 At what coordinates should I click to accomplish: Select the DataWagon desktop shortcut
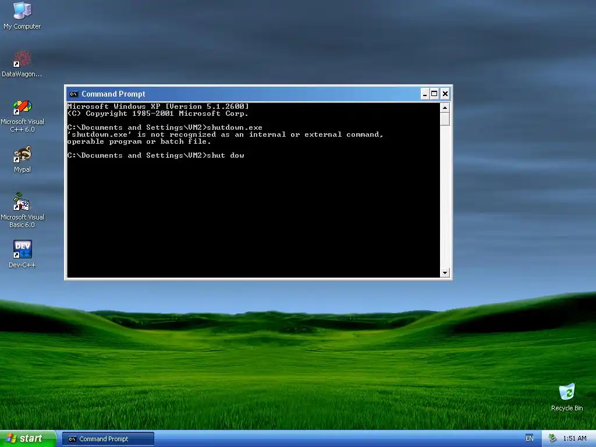22,63
